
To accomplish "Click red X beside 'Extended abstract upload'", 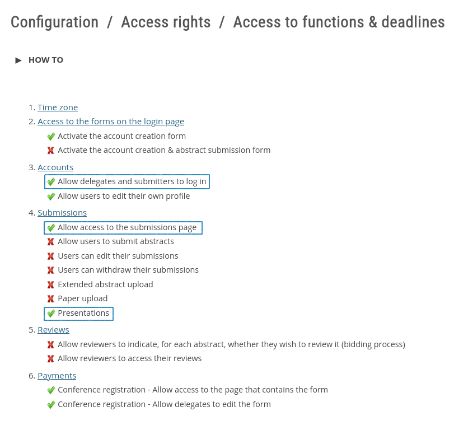I will click(51, 285).
